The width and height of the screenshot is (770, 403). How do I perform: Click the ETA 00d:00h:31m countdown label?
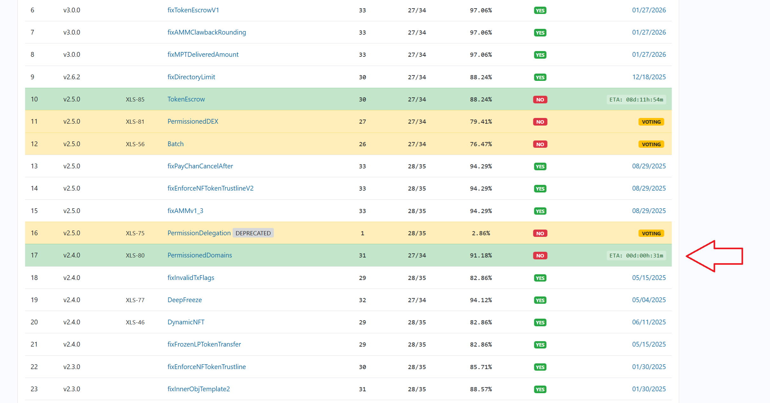point(636,256)
